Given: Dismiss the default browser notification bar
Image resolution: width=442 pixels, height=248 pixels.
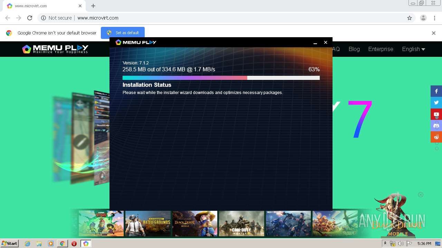Looking at the screenshot, I should point(434,33).
